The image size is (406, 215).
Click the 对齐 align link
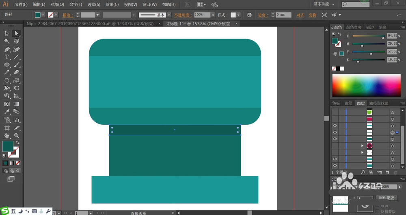(x=300, y=15)
